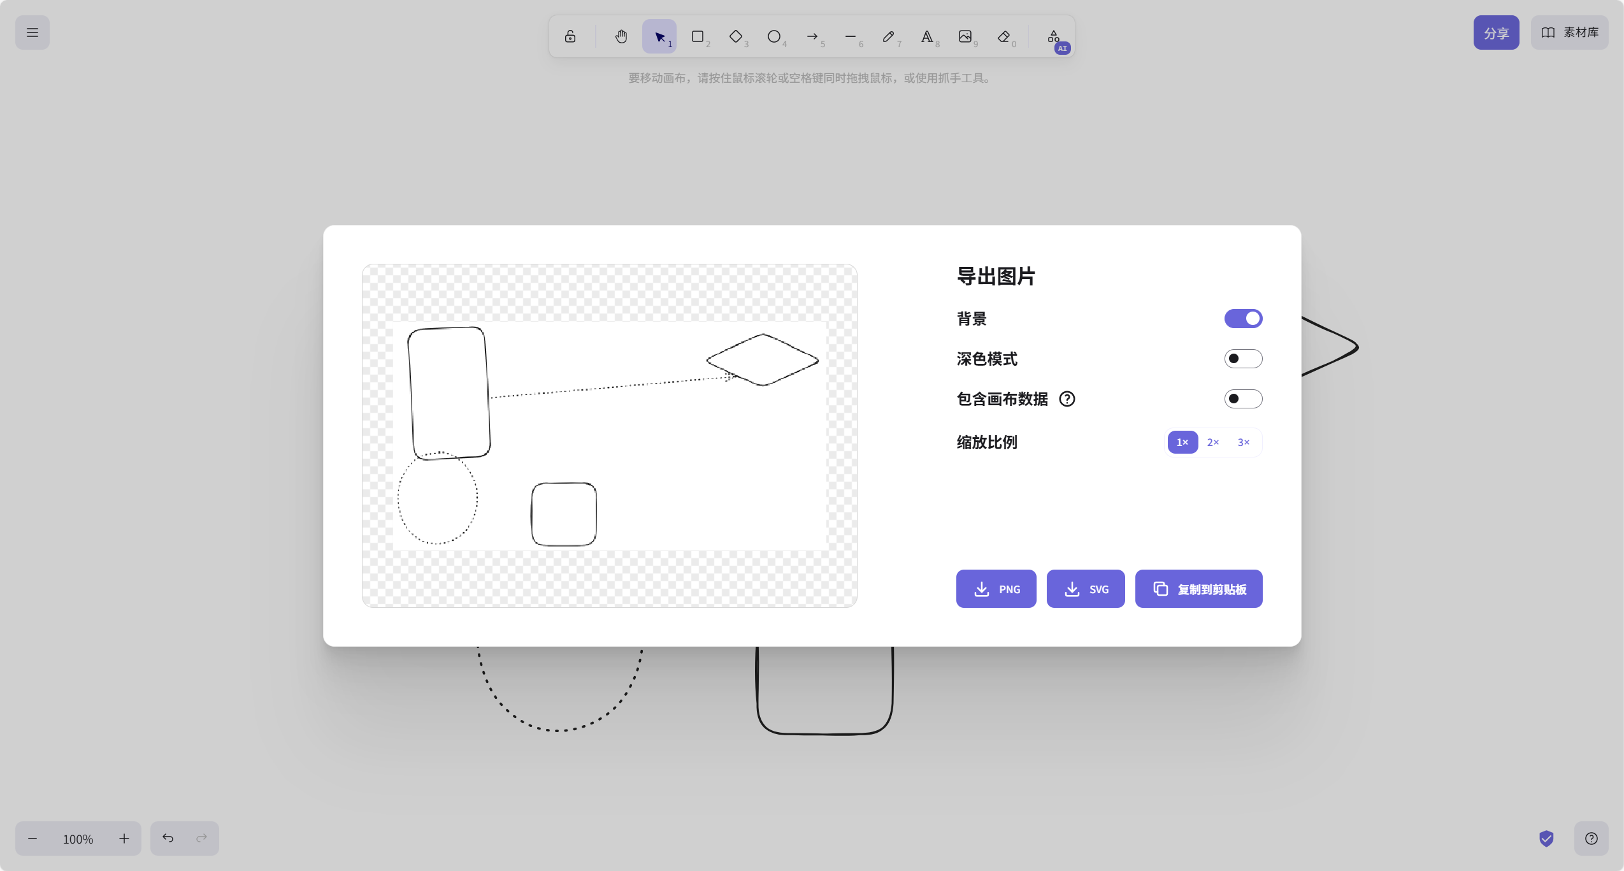Screen dimensions: 1624x871
Task: Select the eraser tool
Action: (x=1003, y=36)
